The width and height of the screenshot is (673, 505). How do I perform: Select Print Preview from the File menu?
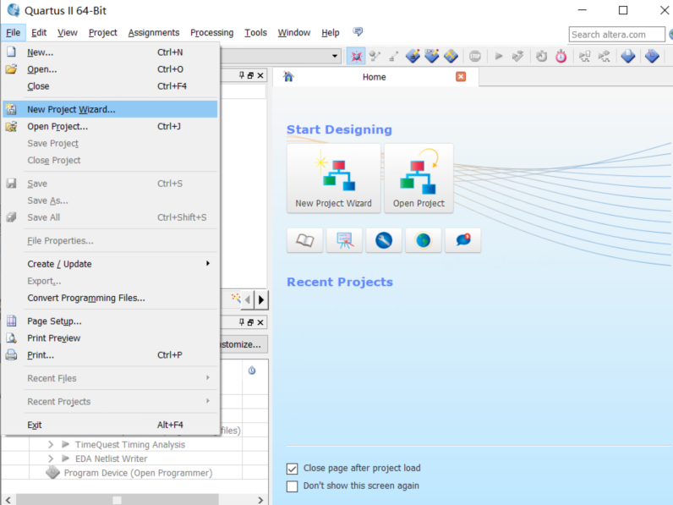(110, 338)
